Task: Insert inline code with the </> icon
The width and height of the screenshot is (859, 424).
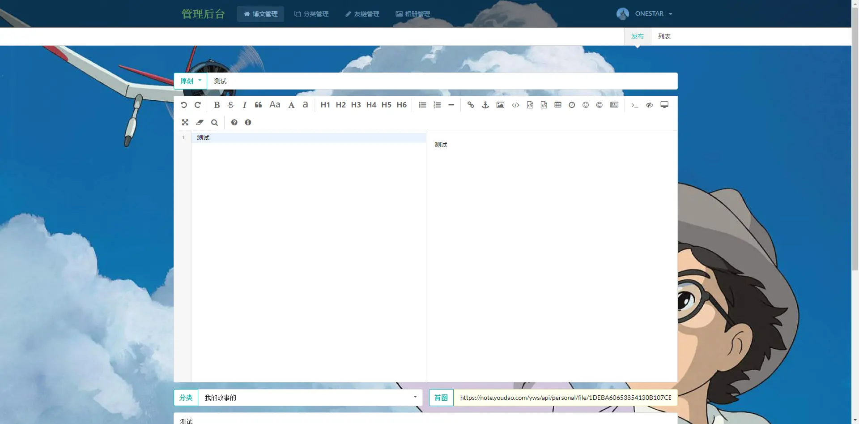Action: click(516, 105)
